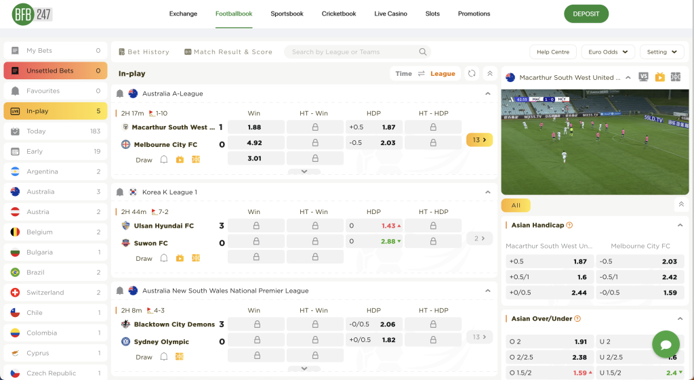Screen dimensions: 694x380
Task: Click Match Result & Score icon
Action: [188, 51]
